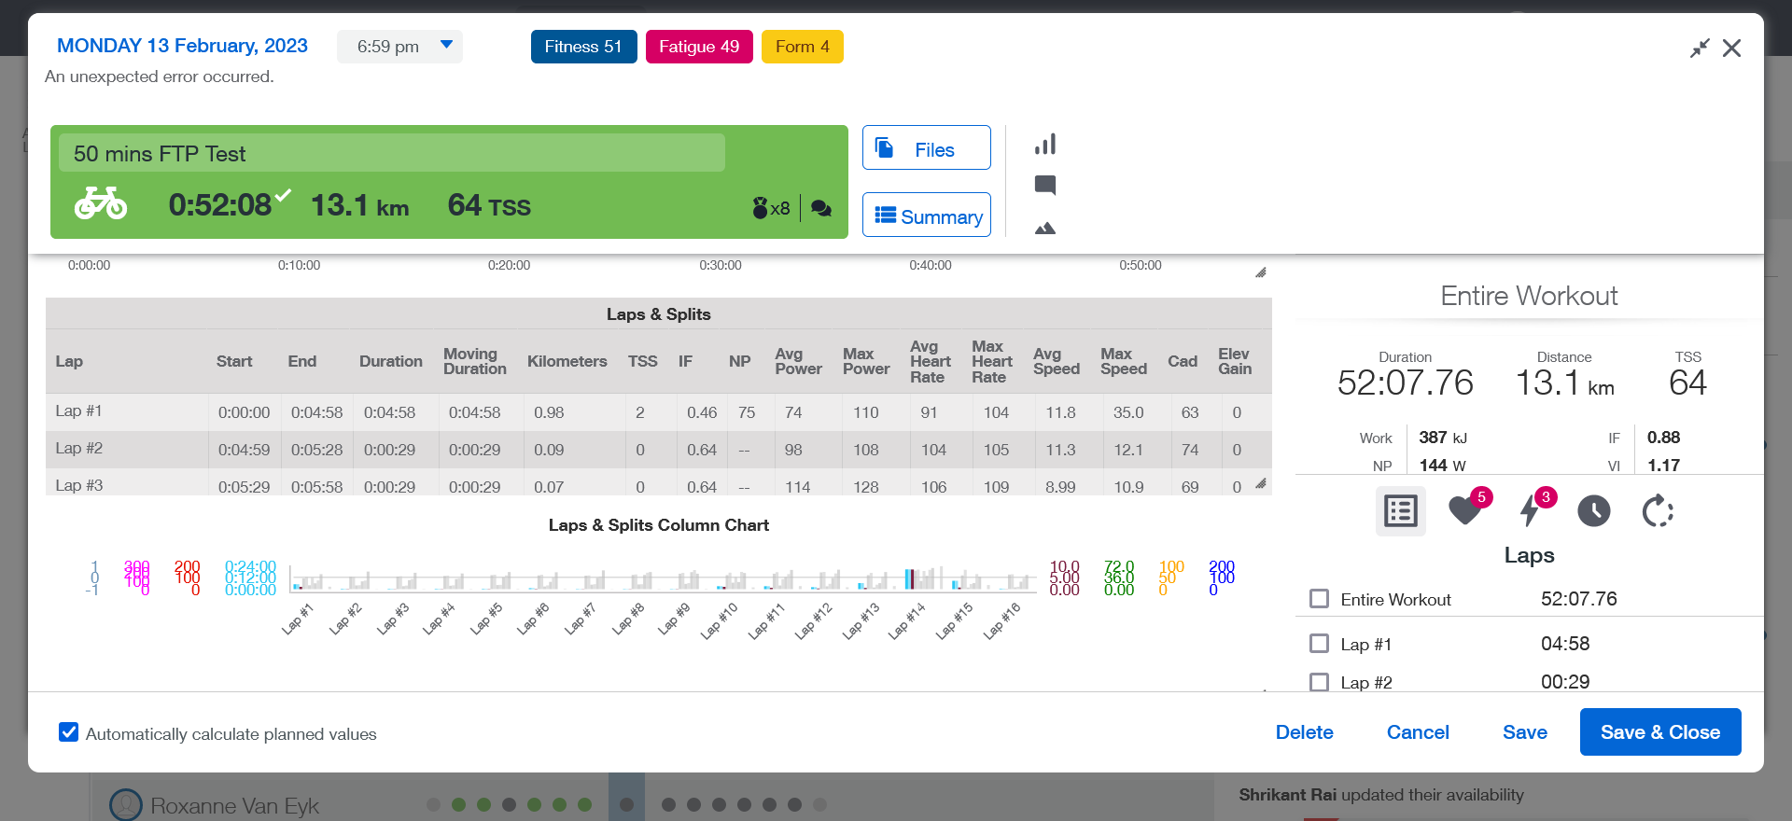Click the Fitness 51 badge
1792x821 pixels.
coord(583,47)
